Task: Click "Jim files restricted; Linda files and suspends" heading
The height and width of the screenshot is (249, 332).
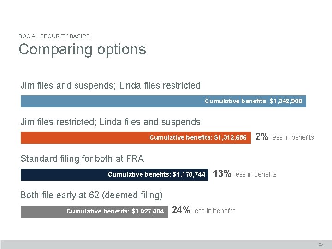Action: coord(111,122)
